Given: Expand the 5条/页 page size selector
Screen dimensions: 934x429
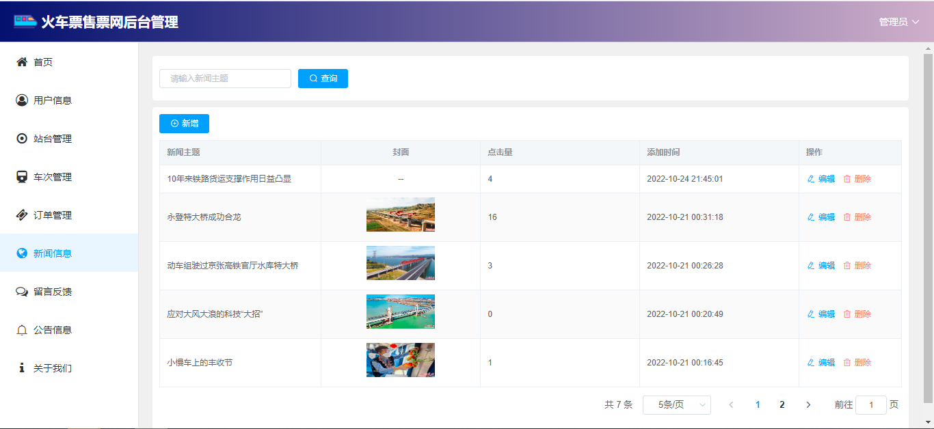Looking at the screenshot, I should click(x=676, y=405).
